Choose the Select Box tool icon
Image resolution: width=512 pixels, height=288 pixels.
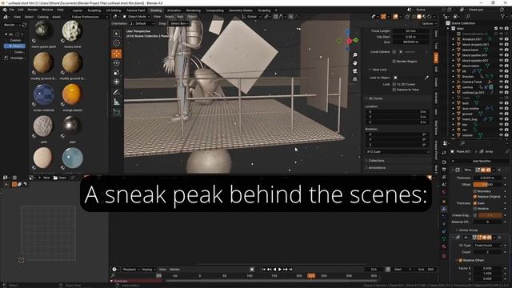117,34
